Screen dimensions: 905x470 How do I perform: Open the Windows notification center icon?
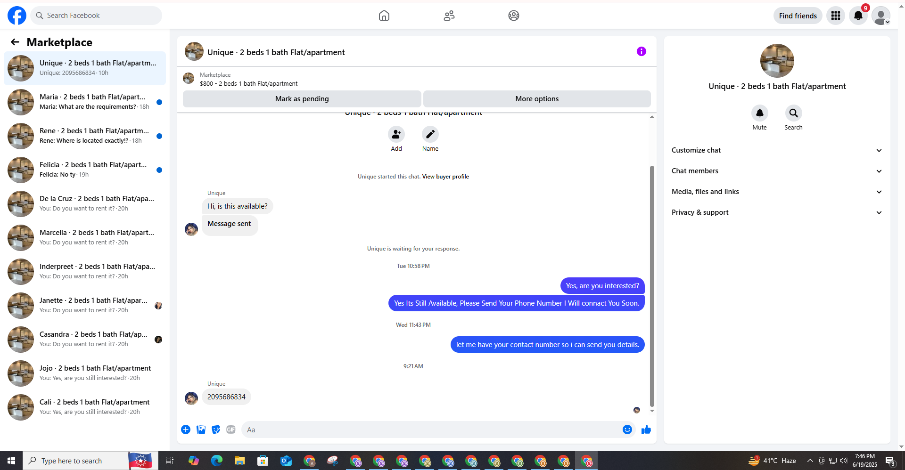tap(890, 461)
